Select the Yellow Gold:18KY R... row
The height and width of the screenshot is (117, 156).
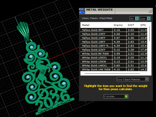[114, 46]
